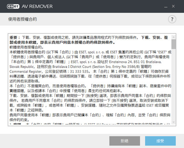This screenshot has width=184, height=148.
Task: Click the ESET logo in title bar
Action: (x=13, y=6)
